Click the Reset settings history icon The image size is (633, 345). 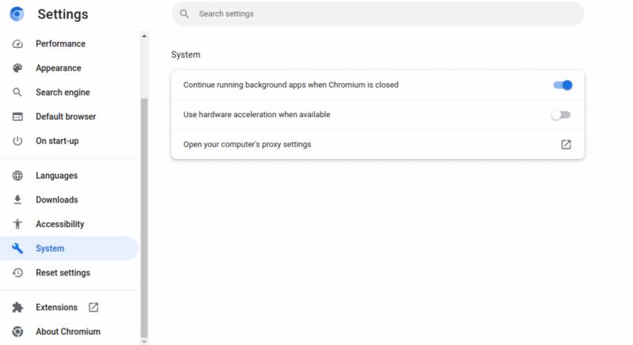tap(17, 273)
